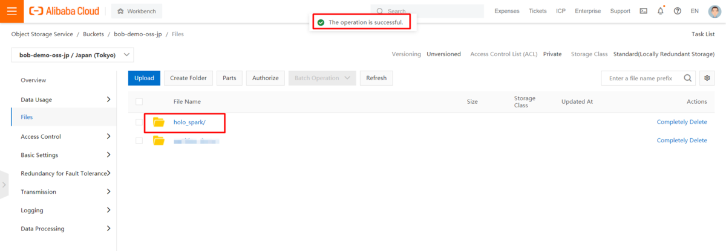Open the Tickets menu
This screenshot has width=726, height=251.
pyautogui.click(x=537, y=11)
